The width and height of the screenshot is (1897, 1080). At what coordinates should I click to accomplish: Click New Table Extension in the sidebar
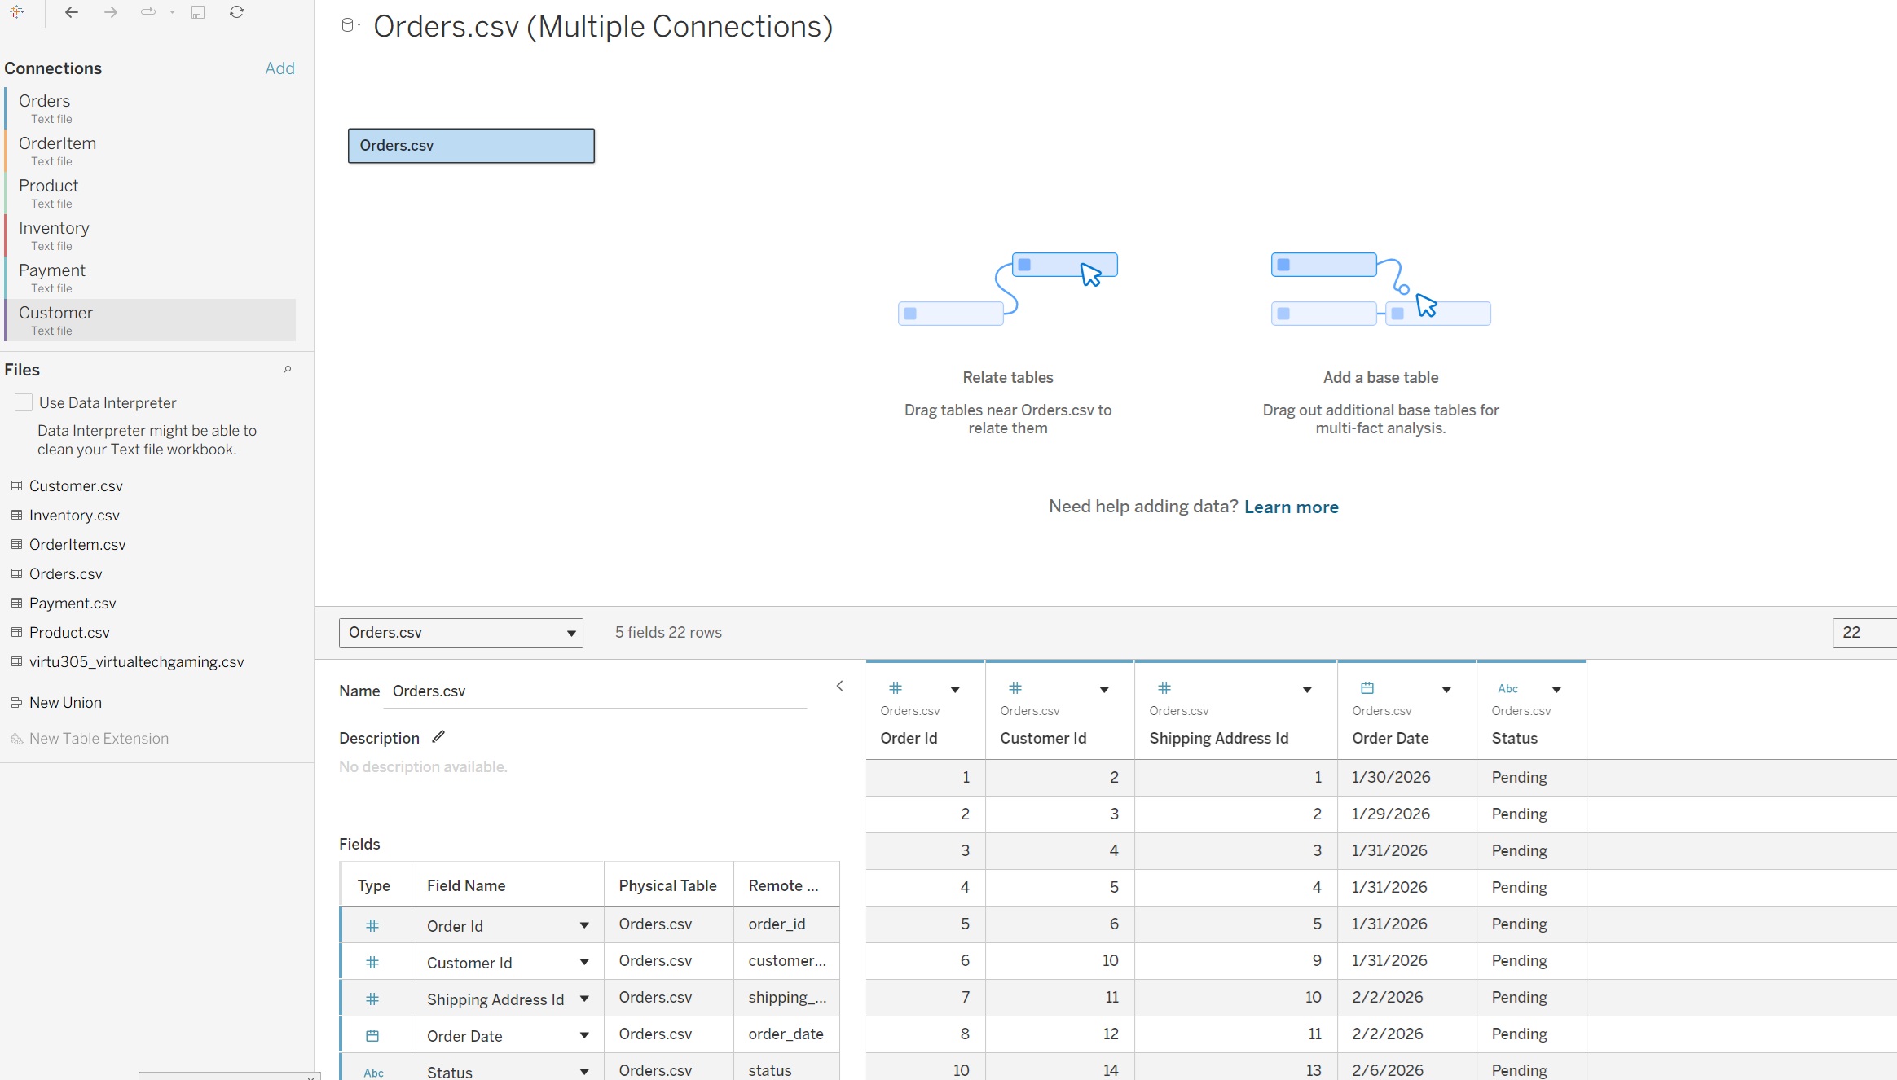pyautogui.click(x=99, y=738)
